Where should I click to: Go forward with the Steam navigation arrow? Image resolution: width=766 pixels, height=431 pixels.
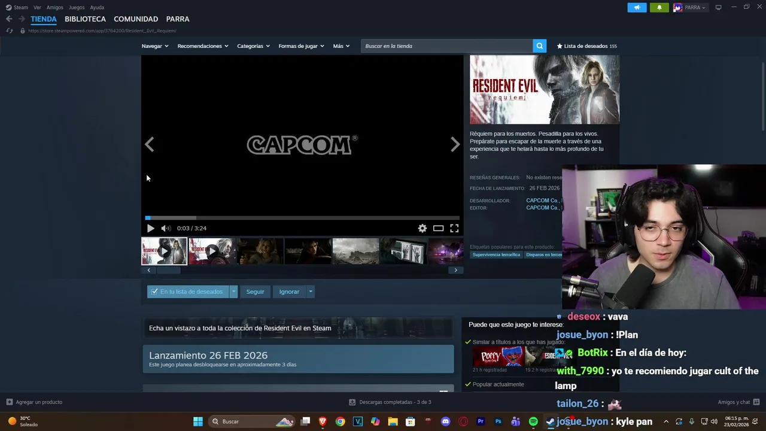[x=22, y=19]
